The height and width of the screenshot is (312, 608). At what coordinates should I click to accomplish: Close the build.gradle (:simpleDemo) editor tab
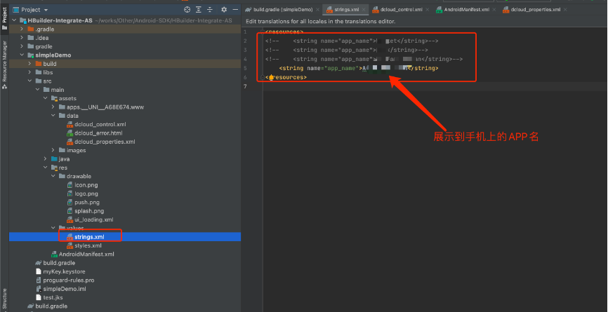pyautogui.click(x=317, y=10)
